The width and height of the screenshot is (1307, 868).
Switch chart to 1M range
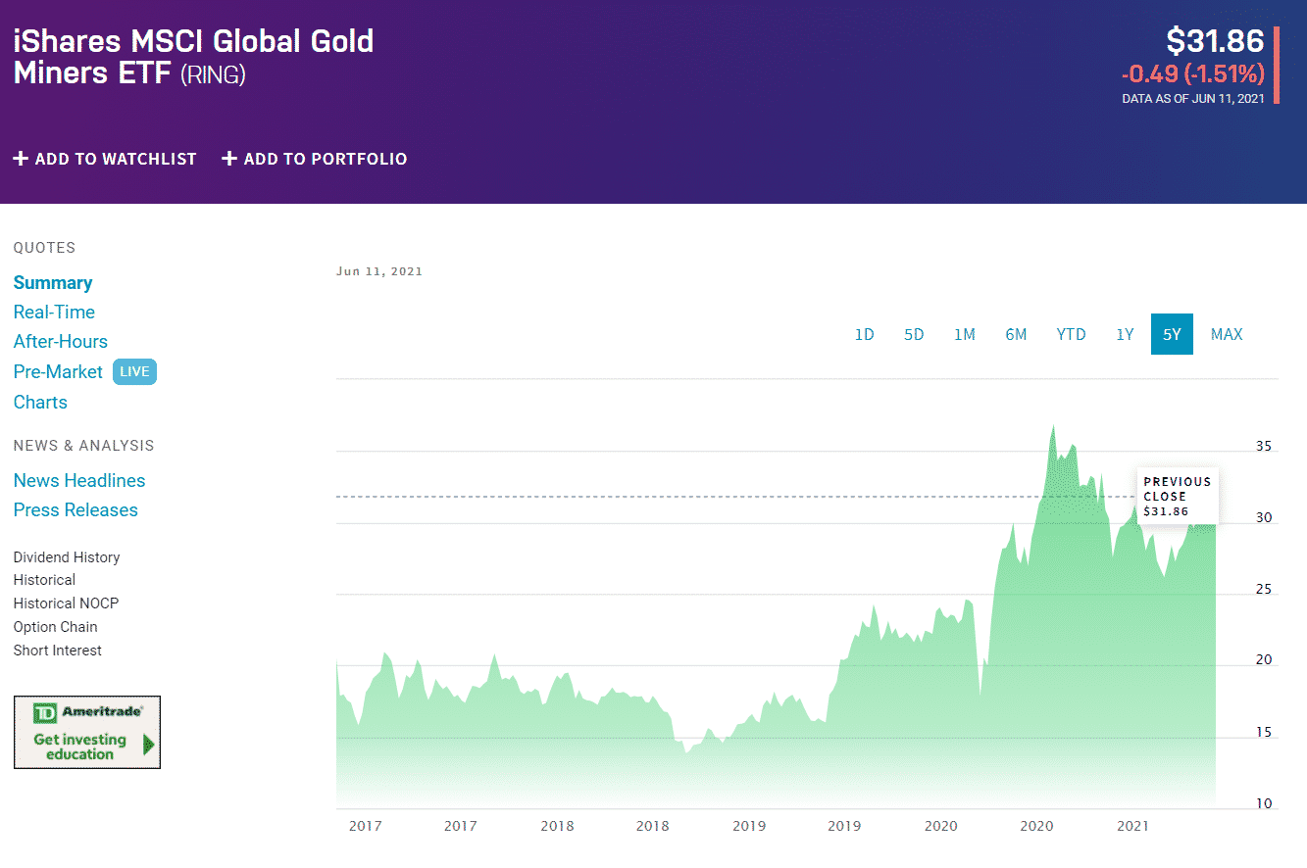(965, 335)
